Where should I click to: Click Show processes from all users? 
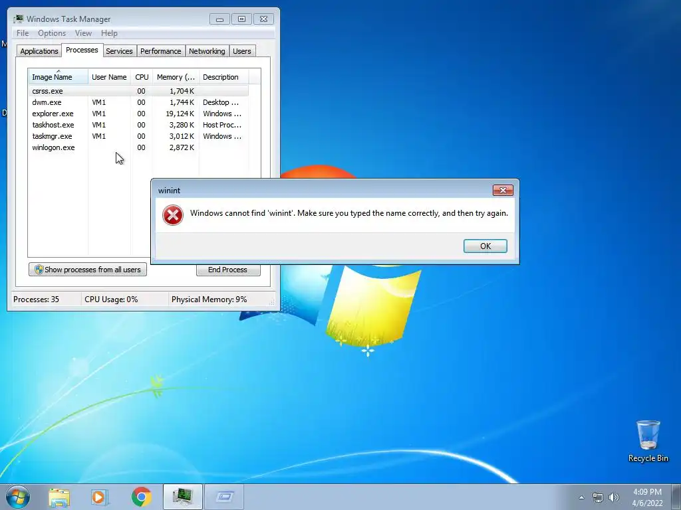click(88, 270)
